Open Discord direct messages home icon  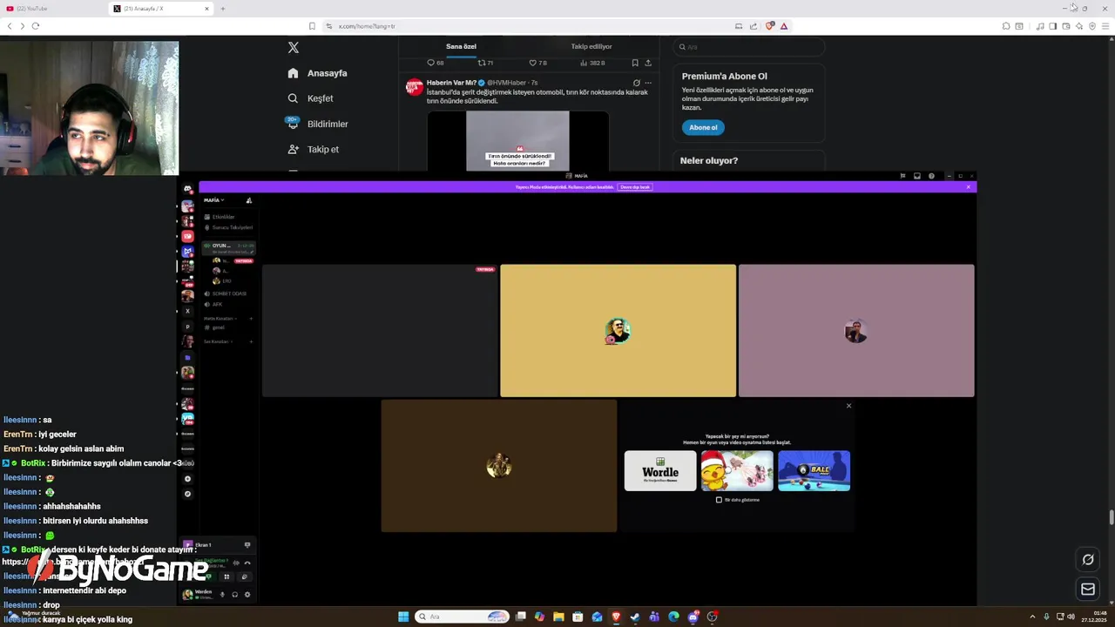point(187,189)
